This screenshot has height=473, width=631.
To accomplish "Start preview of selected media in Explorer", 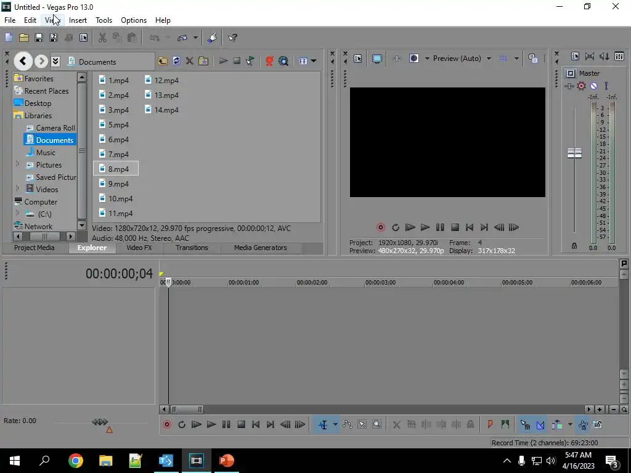I will (223, 61).
